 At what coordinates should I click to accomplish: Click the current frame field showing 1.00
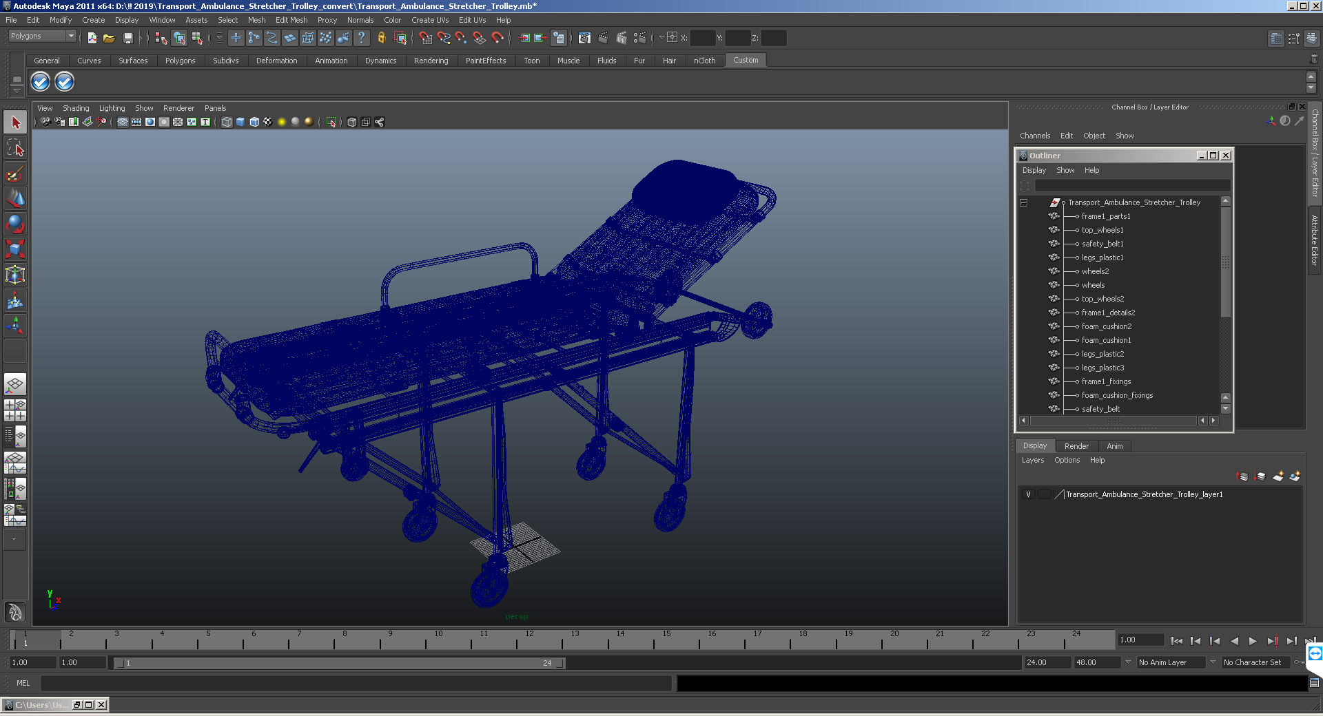point(1140,640)
